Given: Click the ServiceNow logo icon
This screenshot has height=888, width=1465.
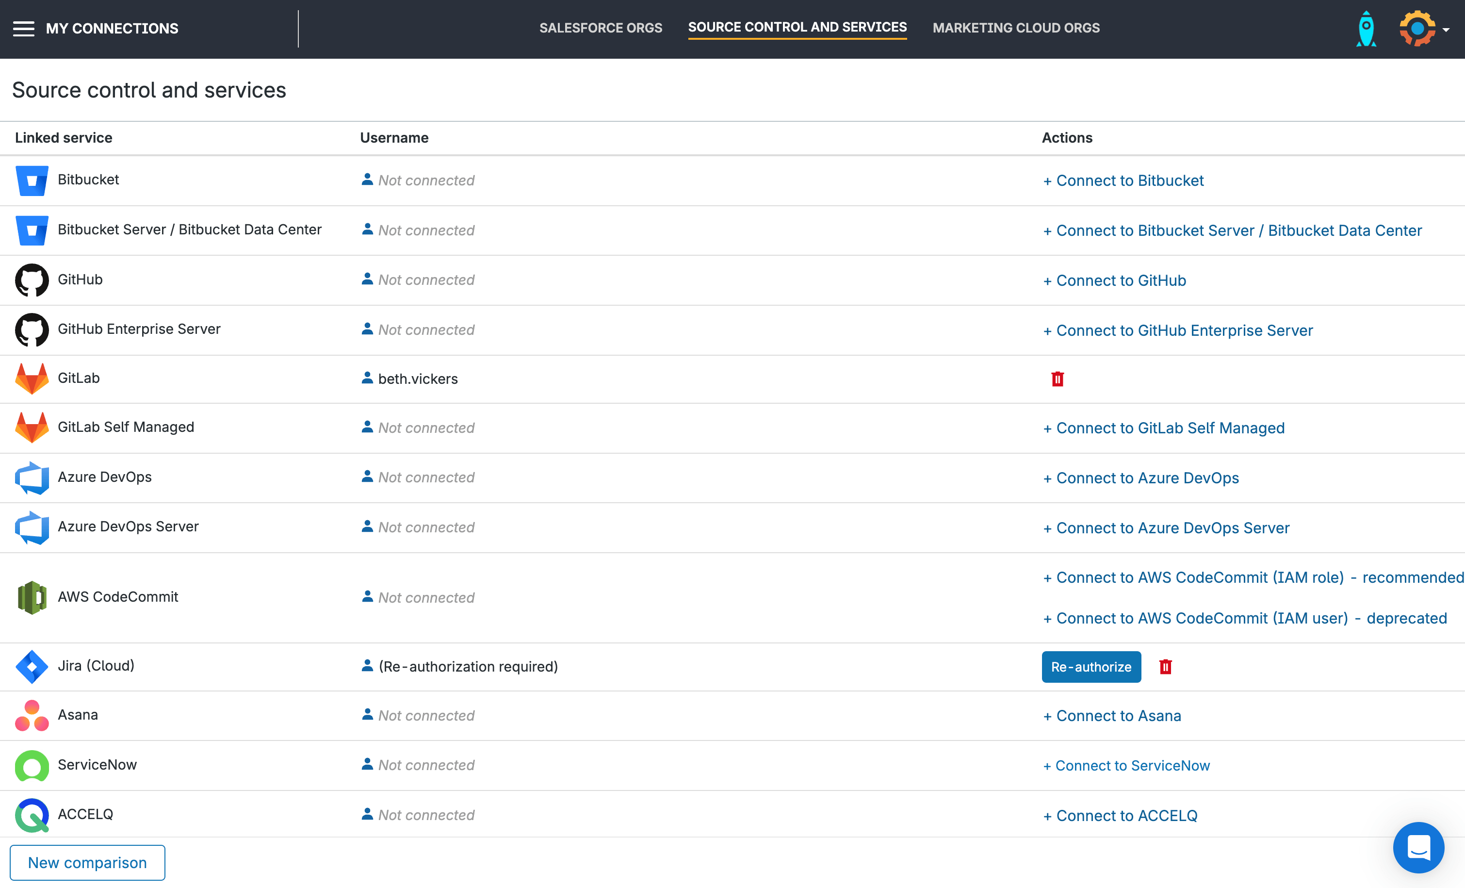Looking at the screenshot, I should pyautogui.click(x=32, y=766).
